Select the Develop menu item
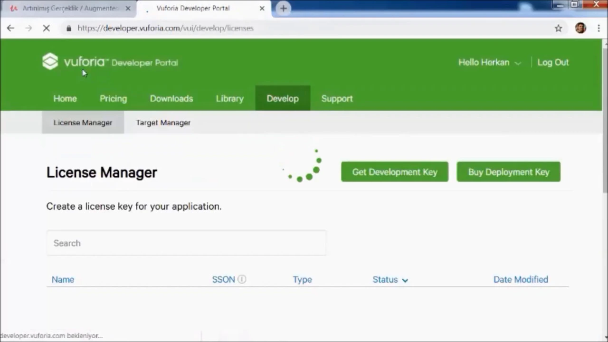This screenshot has width=608, height=342. pyautogui.click(x=283, y=98)
